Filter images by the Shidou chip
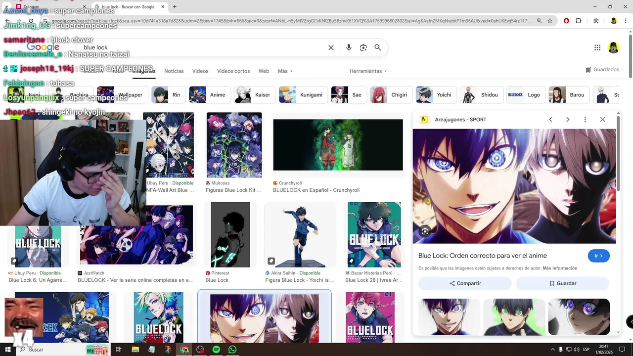 481,95
